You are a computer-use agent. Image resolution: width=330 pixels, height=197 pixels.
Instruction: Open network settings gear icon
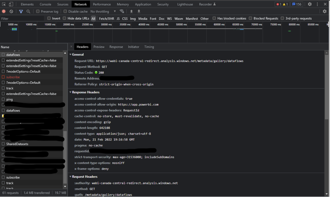click(325, 11)
